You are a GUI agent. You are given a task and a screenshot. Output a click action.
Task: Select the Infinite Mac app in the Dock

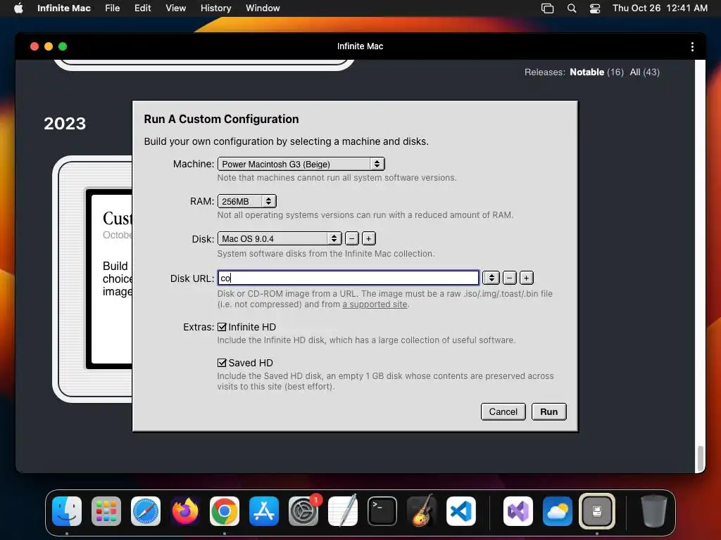[x=597, y=510]
